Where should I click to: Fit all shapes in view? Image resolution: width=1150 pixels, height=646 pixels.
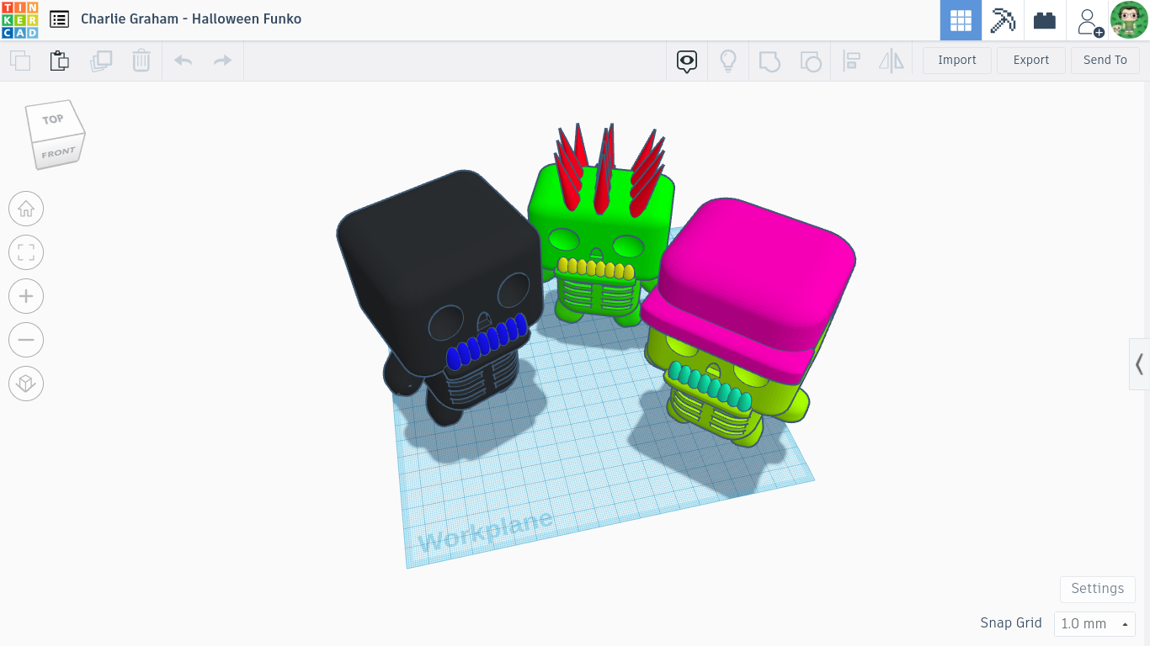26,252
